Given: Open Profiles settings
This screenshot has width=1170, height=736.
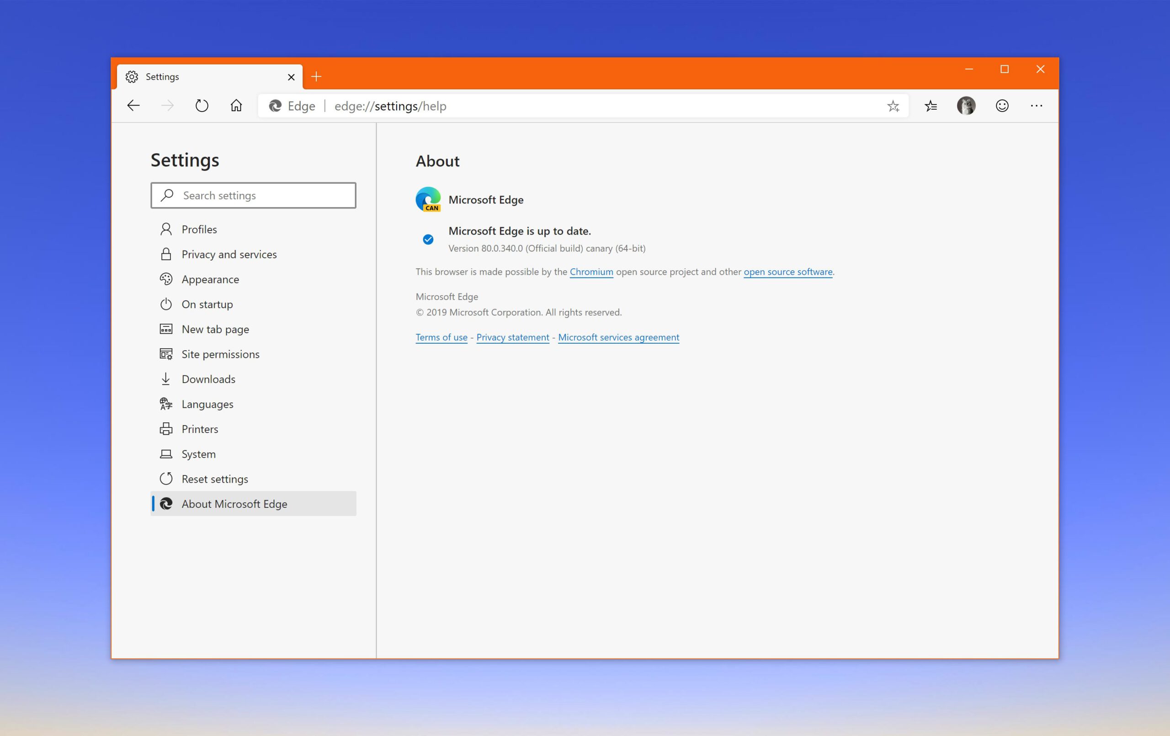Looking at the screenshot, I should pos(253,229).
